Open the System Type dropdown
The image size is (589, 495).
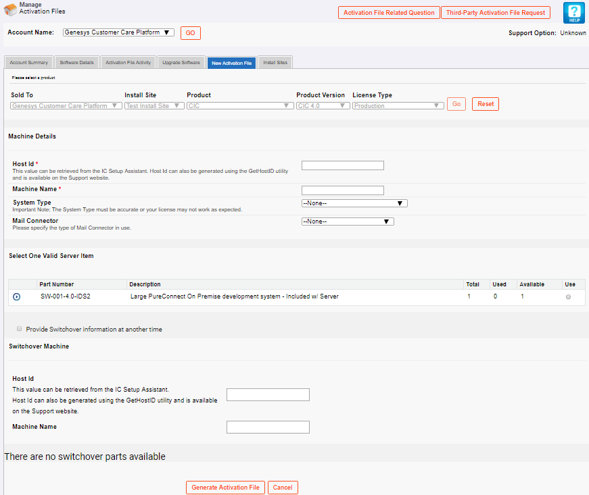pos(354,203)
